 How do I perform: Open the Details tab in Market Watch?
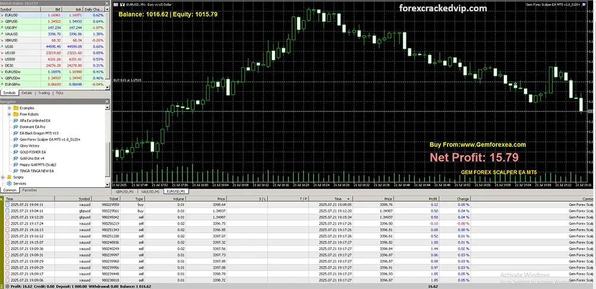coord(27,93)
